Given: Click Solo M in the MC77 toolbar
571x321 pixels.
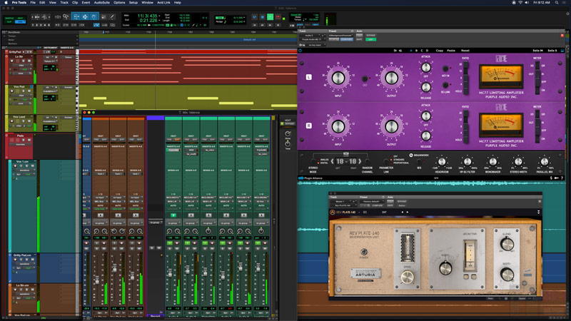Looking at the screenshot, I should (537, 51).
